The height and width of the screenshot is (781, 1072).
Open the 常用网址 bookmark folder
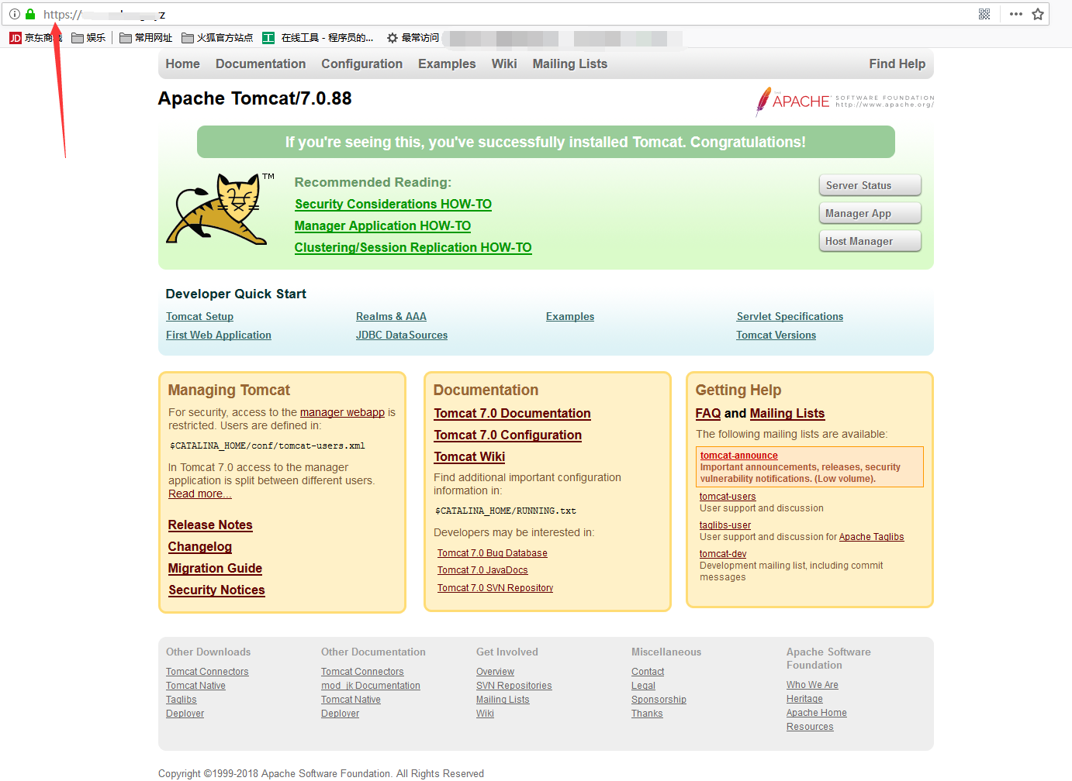pos(146,38)
